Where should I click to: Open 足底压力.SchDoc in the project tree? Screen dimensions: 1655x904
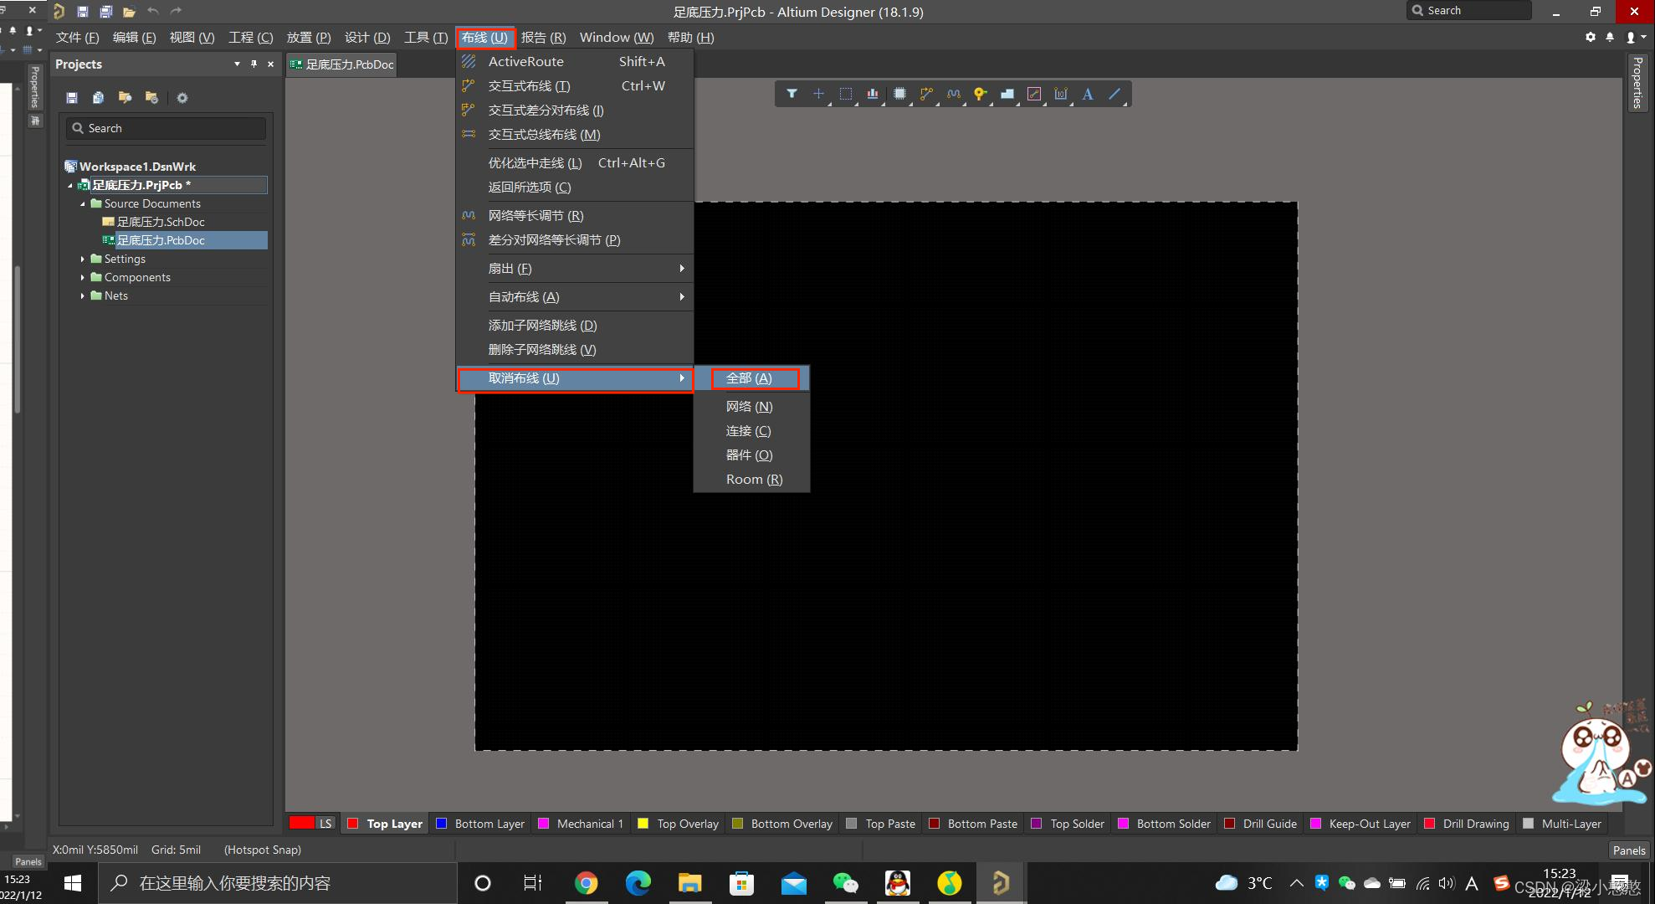point(160,222)
